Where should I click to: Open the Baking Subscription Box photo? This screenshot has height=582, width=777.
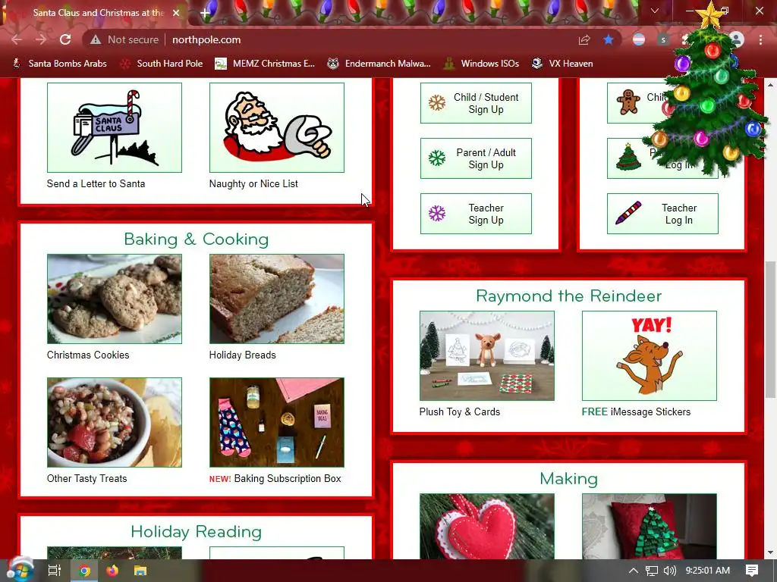click(x=276, y=423)
